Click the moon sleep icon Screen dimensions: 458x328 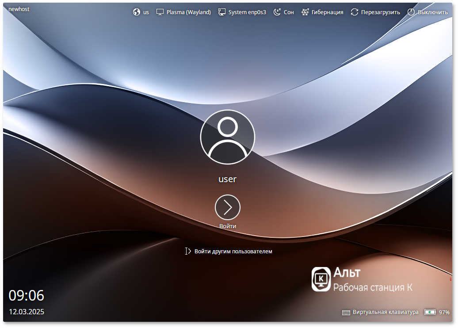(x=277, y=12)
